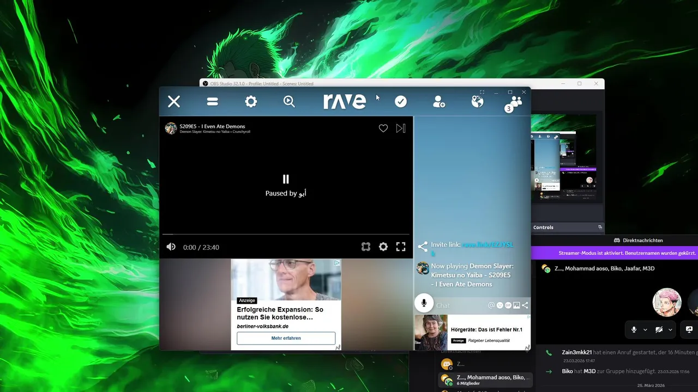Like the video with the heart icon
Image resolution: width=698 pixels, height=392 pixels.
pyautogui.click(x=383, y=128)
